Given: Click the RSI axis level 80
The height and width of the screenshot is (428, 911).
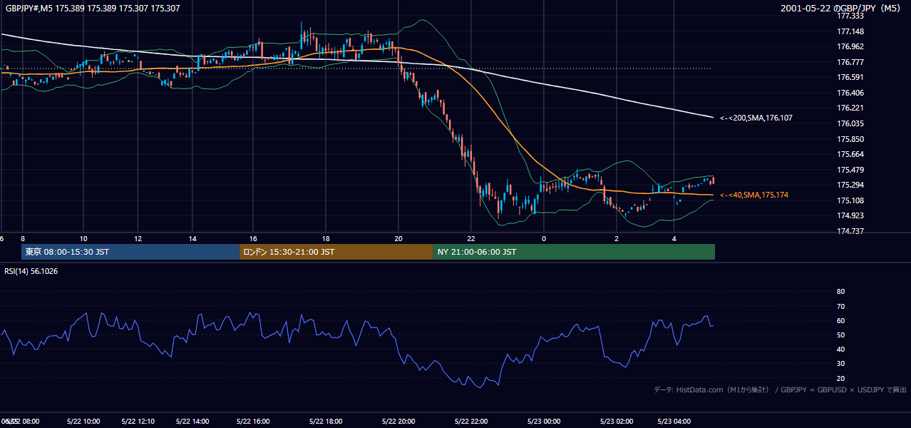Looking at the screenshot, I should 840,292.
